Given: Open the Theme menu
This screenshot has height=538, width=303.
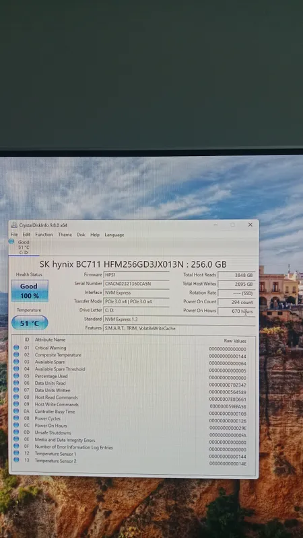Looking at the screenshot, I should [65, 235].
